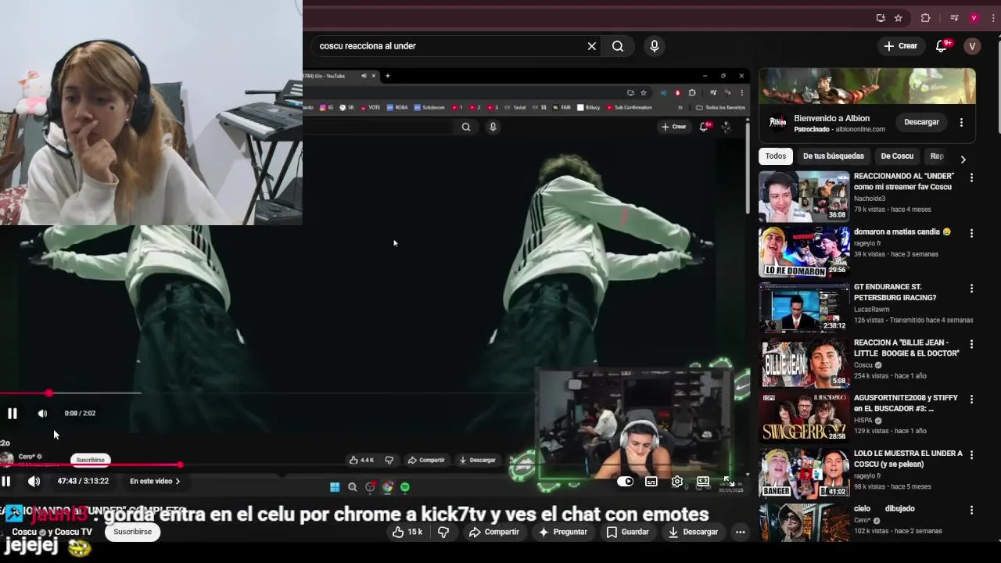Click the Chrome profile avatar V
1001x563 pixels.
[974, 18]
